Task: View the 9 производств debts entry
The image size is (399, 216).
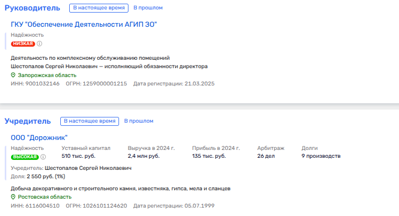Action: pos(321,156)
